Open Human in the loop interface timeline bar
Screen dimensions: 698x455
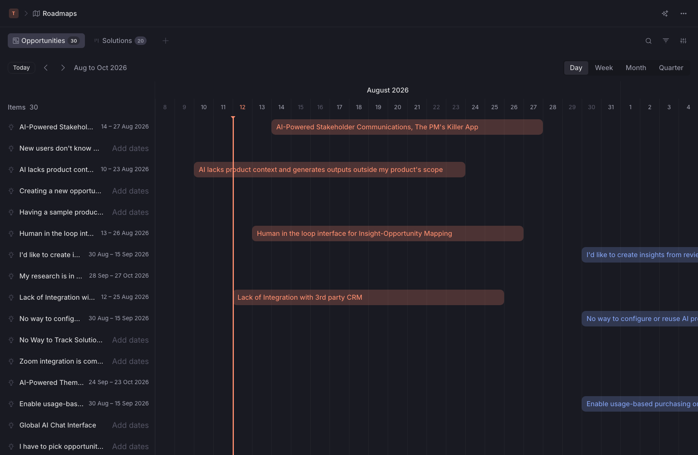pyautogui.click(x=388, y=234)
